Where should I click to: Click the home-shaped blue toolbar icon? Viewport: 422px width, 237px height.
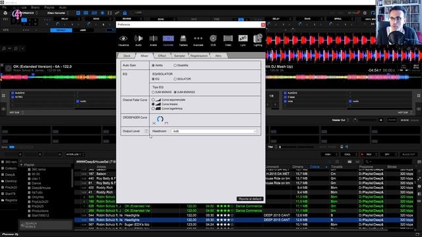coord(125,13)
